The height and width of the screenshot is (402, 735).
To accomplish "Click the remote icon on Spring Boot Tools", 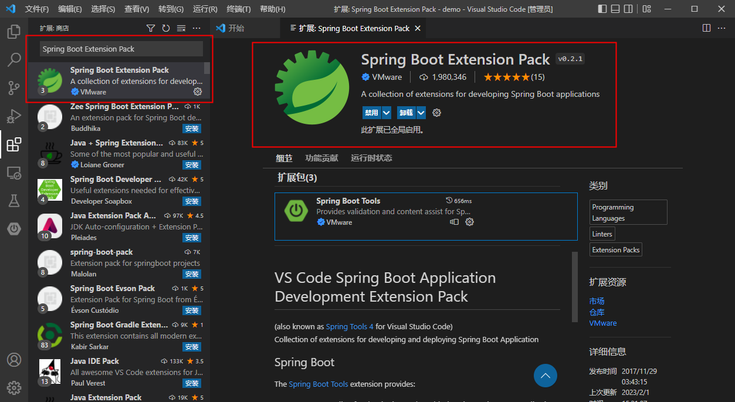I will pyautogui.click(x=454, y=222).
